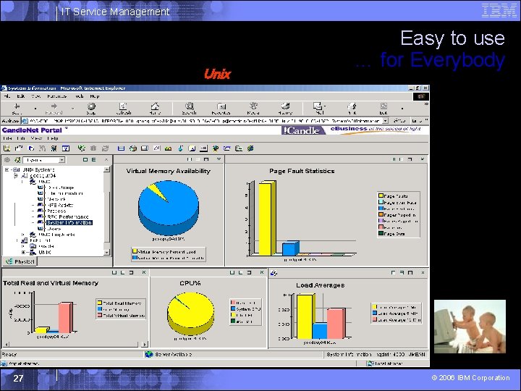Expand the bottom UNIX node in tree
Viewport: 521px width, 391px height.
(x=23, y=253)
